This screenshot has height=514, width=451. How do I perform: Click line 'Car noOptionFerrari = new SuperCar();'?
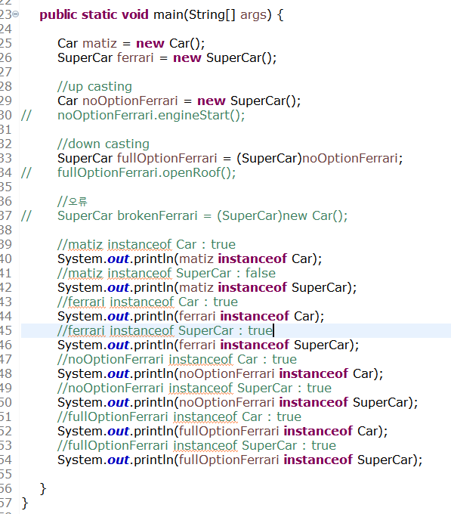point(179,101)
